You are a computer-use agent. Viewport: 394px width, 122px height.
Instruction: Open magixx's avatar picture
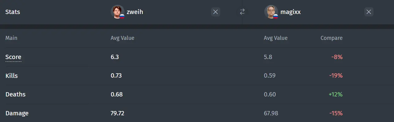tap(271, 12)
